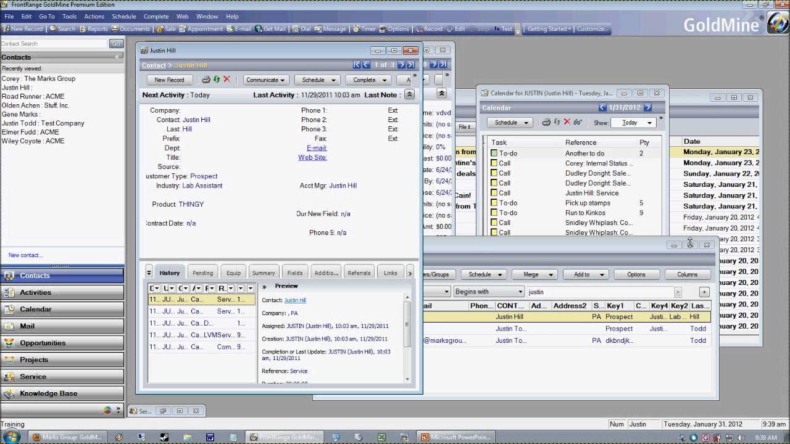Refresh the Justin Hill contact record
The image size is (790, 444).
coord(217,80)
